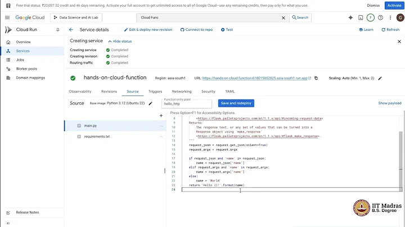This screenshot has height=227, width=405.
Task: Select requirements.txt in the file list
Action: pyautogui.click(x=115, y=137)
